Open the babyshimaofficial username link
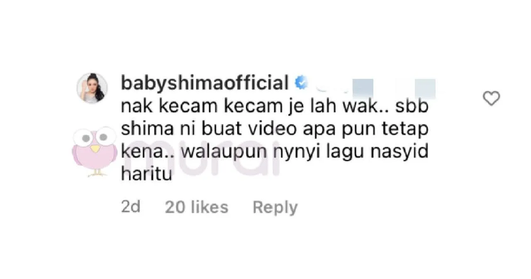 (205, 83)
